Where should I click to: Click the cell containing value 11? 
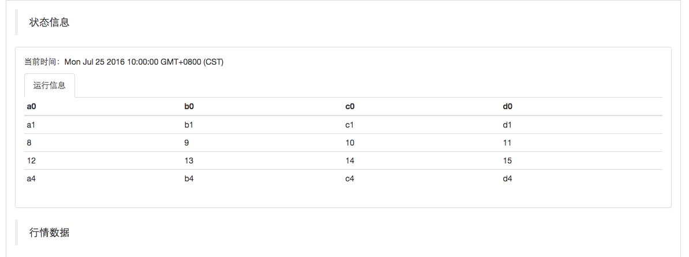tap(508, 143)
